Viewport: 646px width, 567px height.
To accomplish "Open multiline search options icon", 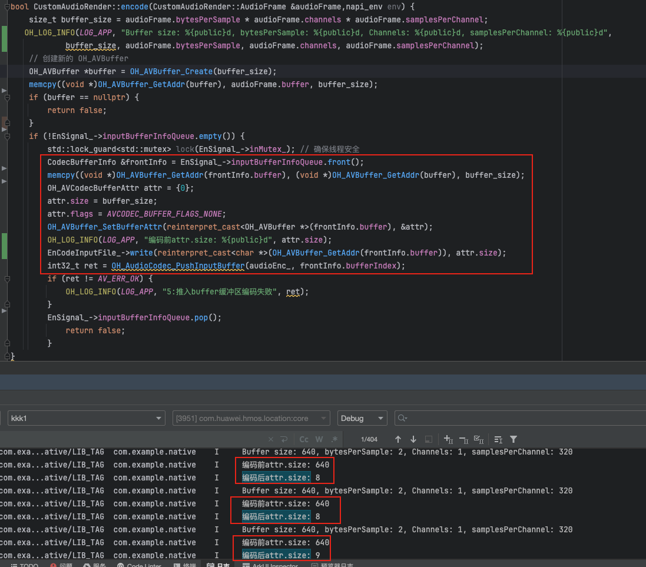I will click(x=498, y=440).
